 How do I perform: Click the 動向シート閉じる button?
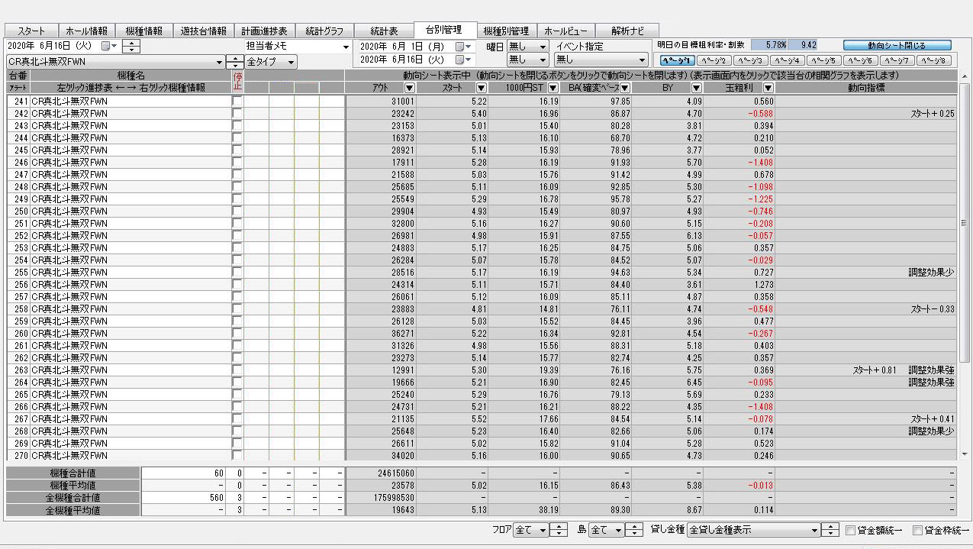(x=897, y=46)
